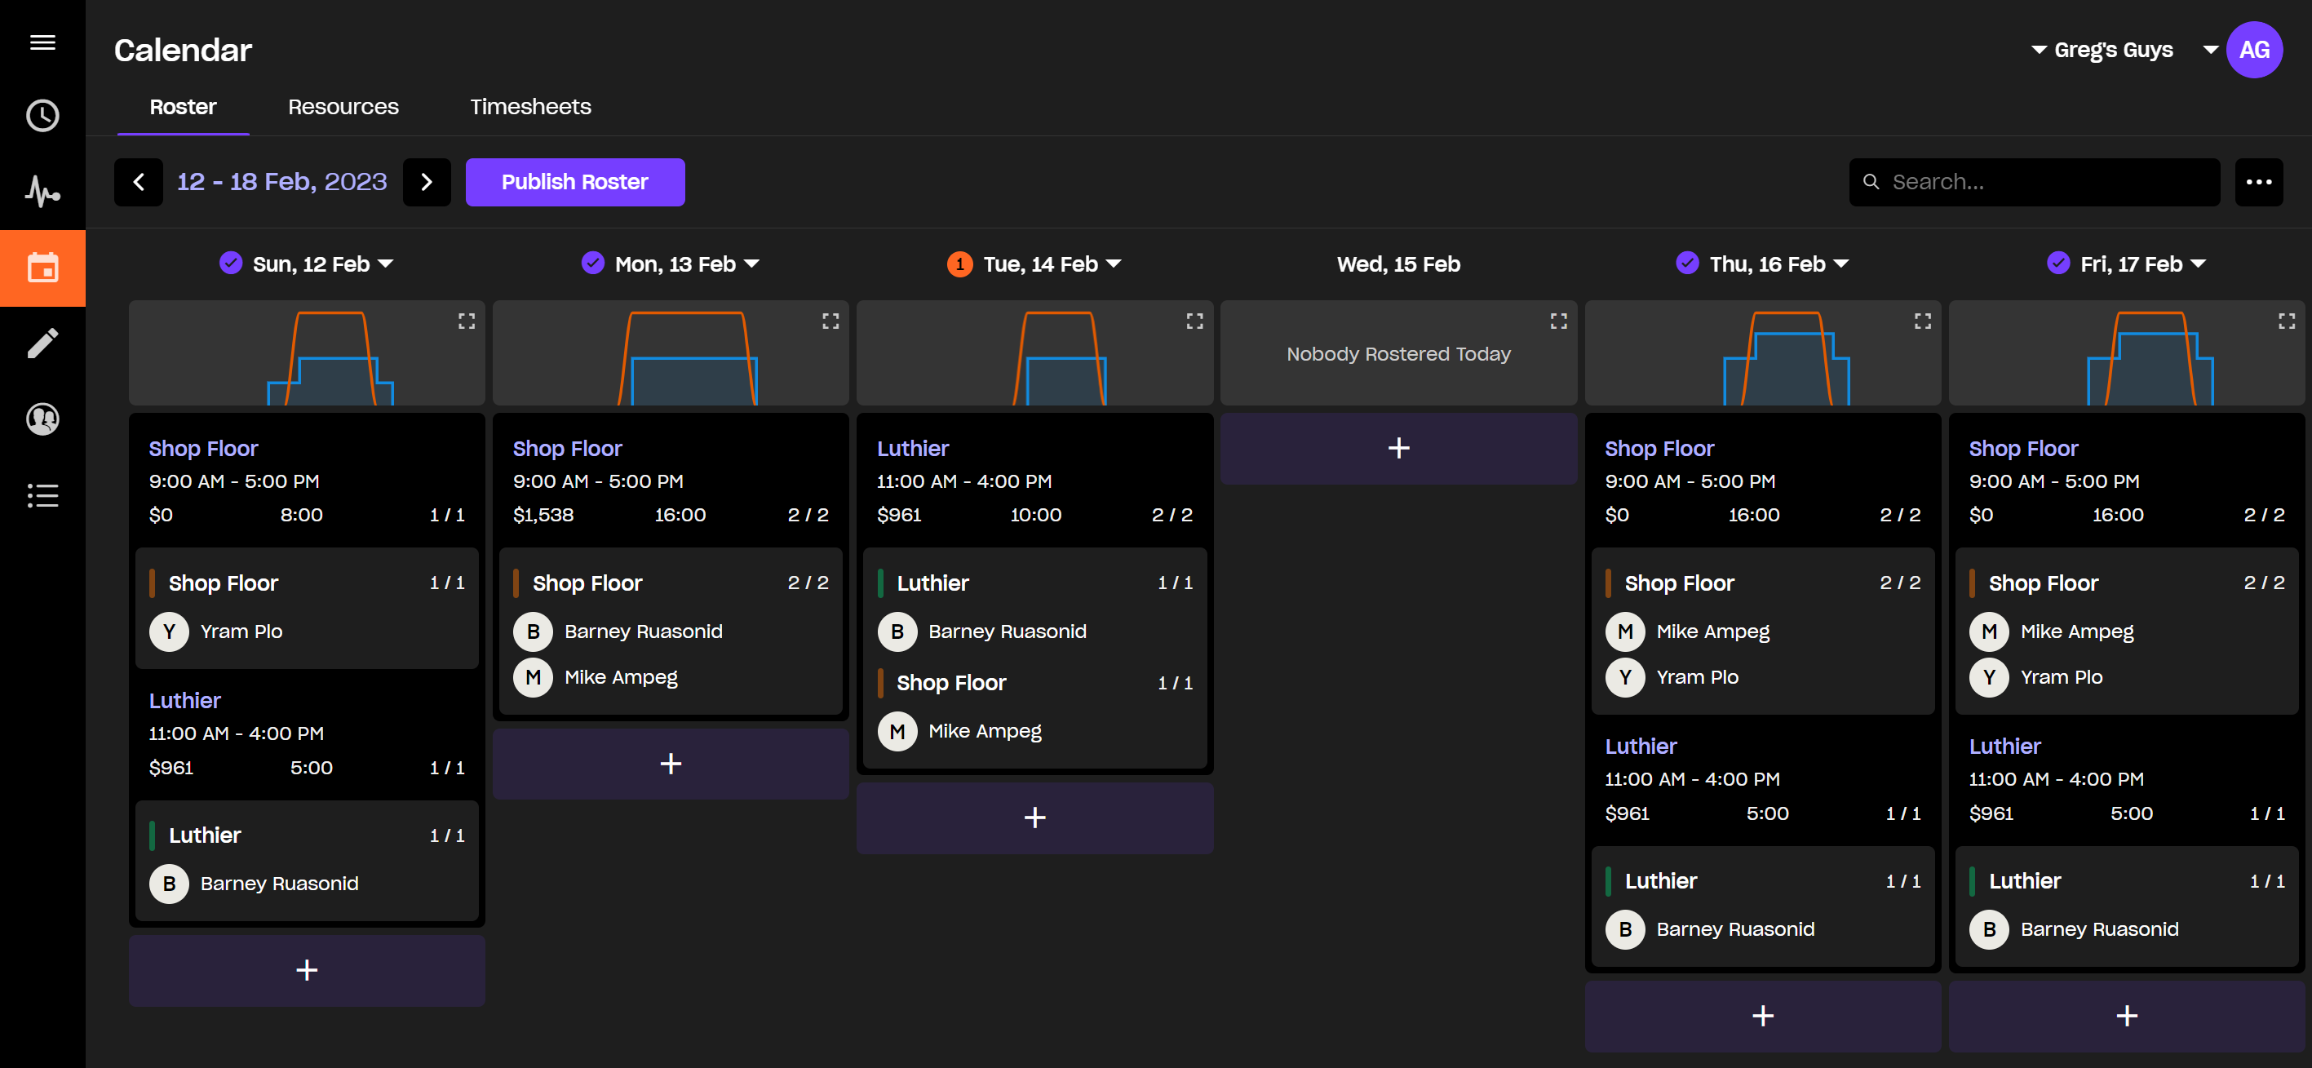Image resolution: width=2312 pixels, height=1068 pixels.
Task: Click the Sunday coverage chart thumbnail
Action: tap(307, 352)
